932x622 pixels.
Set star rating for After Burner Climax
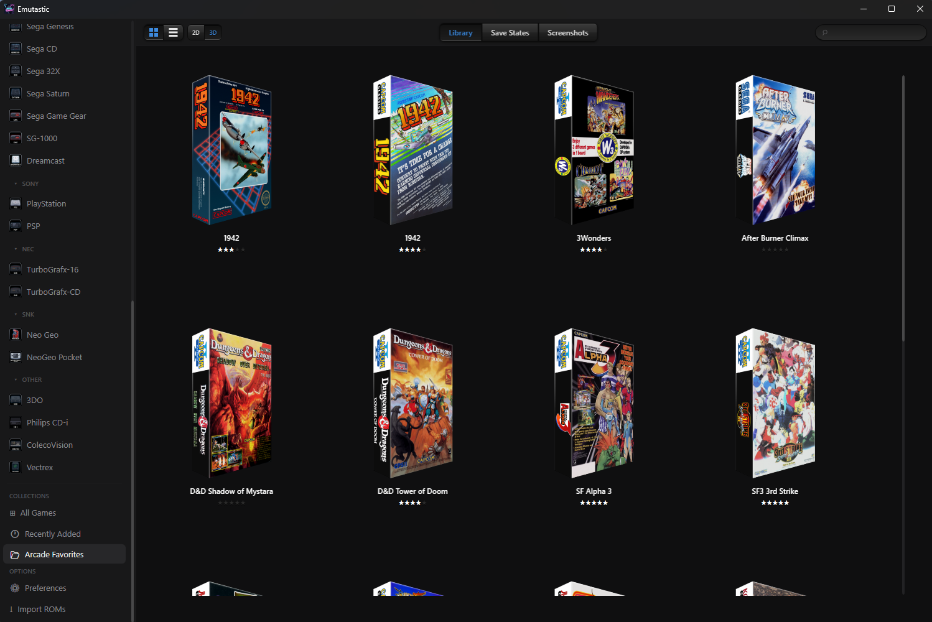point(775,249)
